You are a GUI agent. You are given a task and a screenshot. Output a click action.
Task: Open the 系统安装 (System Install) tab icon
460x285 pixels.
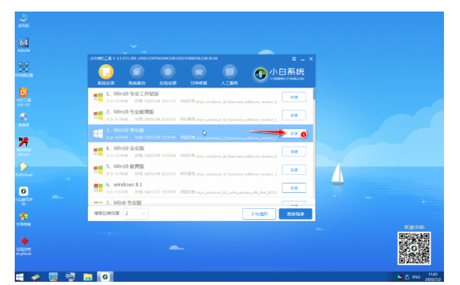(106, 72)
